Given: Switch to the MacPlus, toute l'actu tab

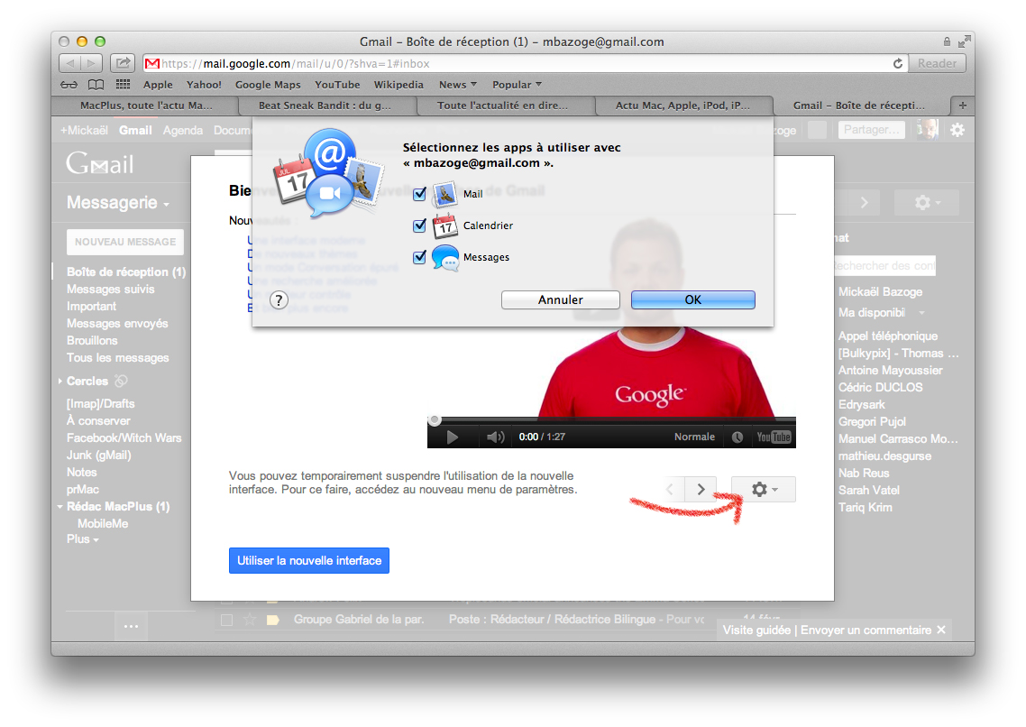Looking at the screenshot, I should click(x=146, y=105).
